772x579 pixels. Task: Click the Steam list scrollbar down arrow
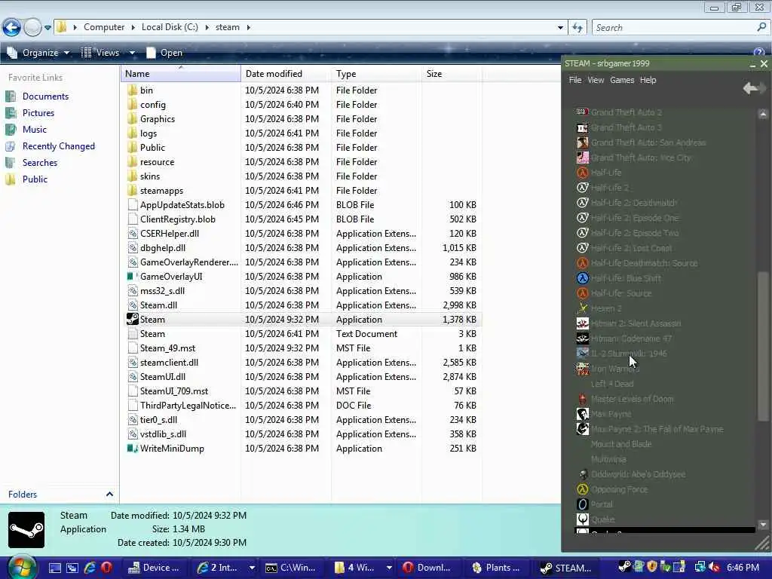click(763, 525)
